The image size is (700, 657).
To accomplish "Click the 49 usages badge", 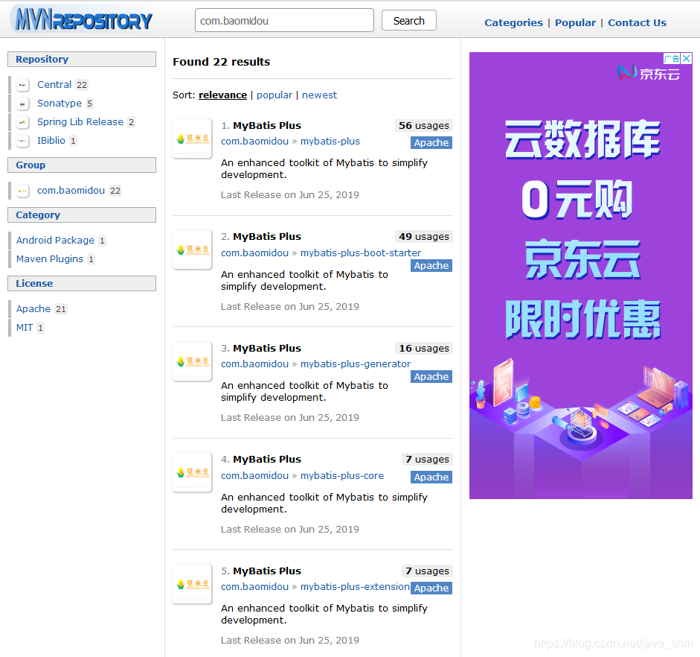I will 424,236.
